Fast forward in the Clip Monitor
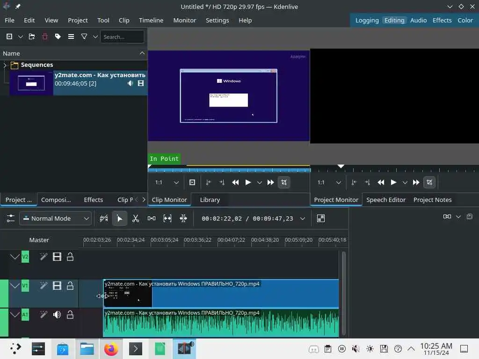 tap(271, 183)
